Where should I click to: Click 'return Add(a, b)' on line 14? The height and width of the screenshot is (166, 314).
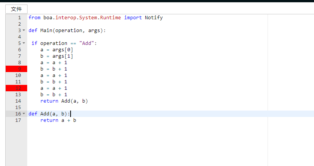[64, 101]
